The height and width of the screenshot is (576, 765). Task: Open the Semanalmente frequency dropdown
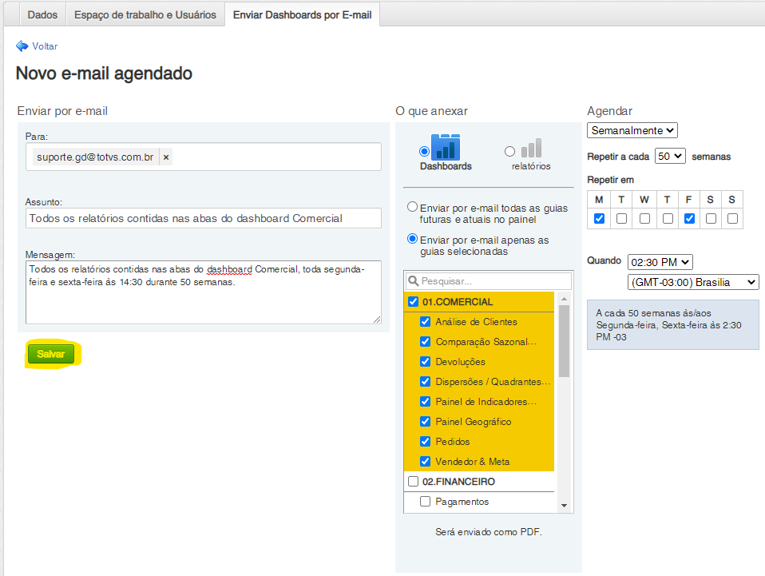(x=632, y=130)
